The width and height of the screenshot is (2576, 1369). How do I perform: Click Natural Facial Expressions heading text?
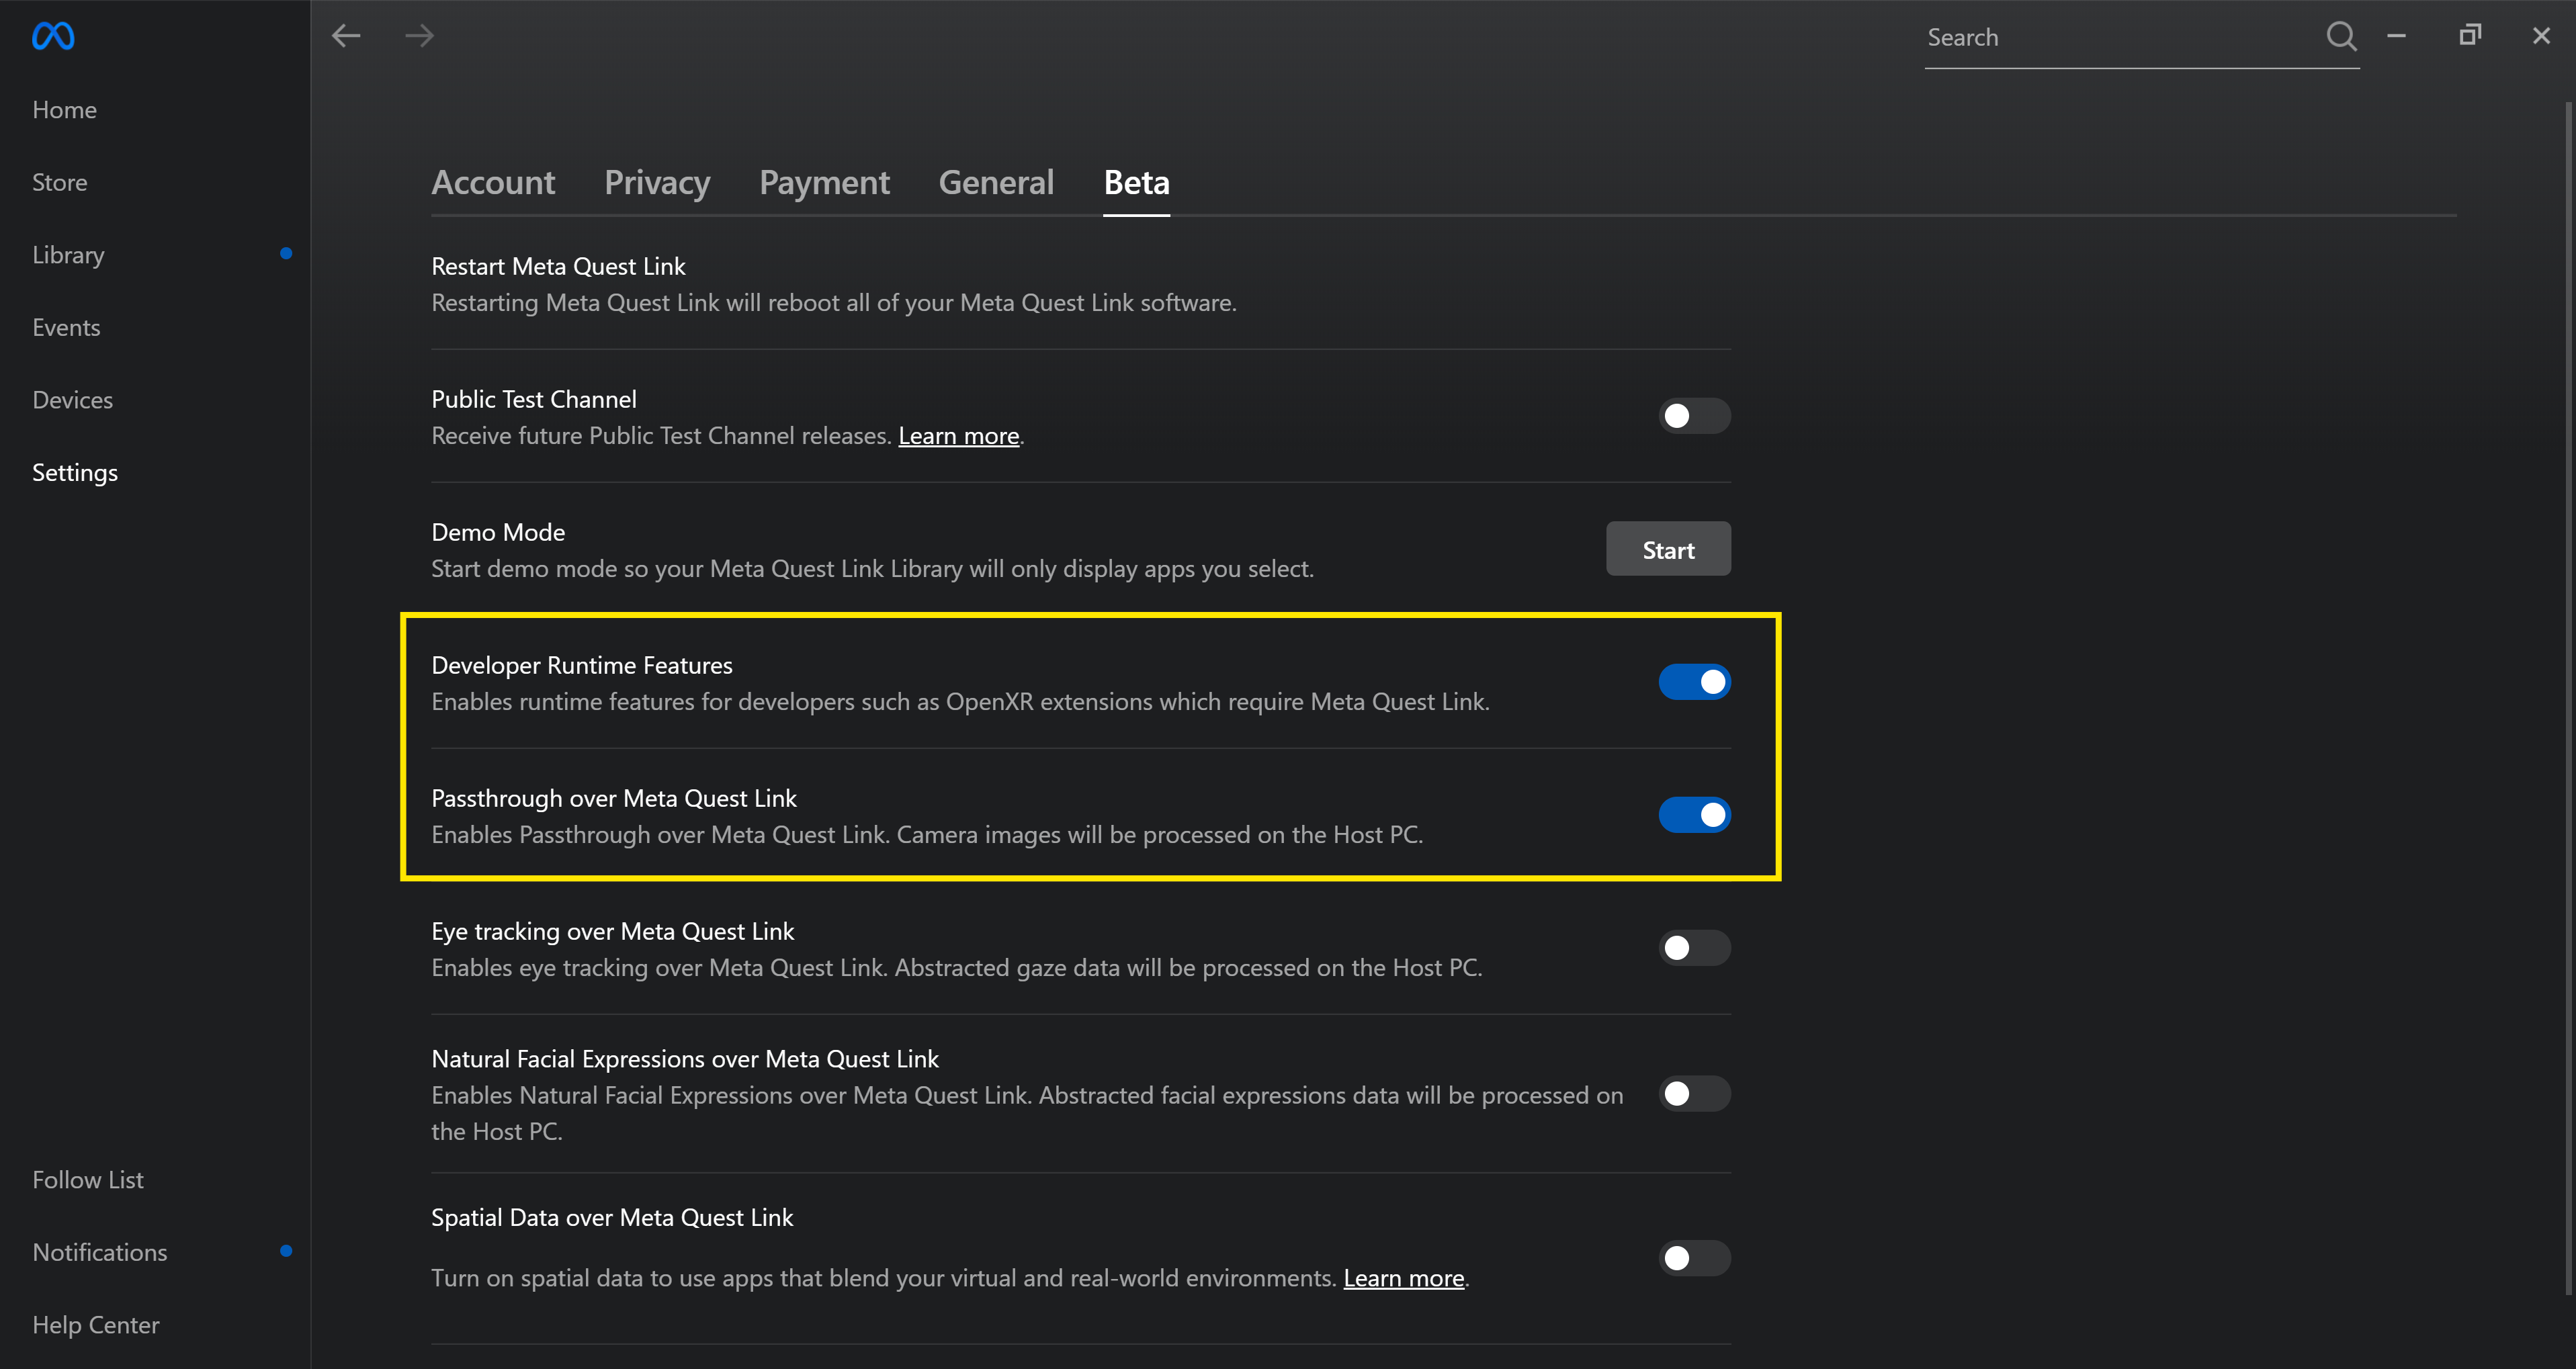click(x=685, y=1059)
